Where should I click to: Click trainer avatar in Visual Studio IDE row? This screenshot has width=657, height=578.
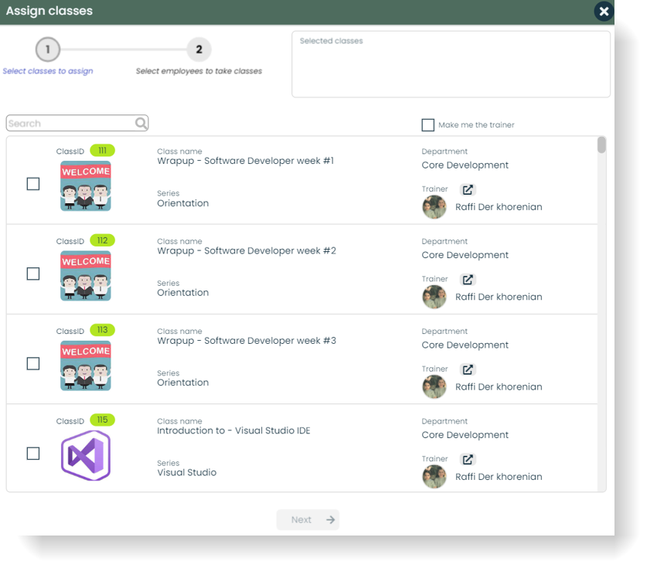[434, 477]
